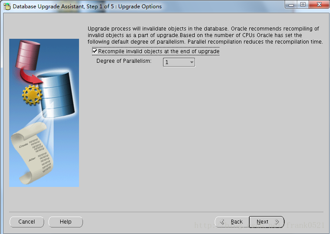Open Help for upgrade options

pos(65,222)
